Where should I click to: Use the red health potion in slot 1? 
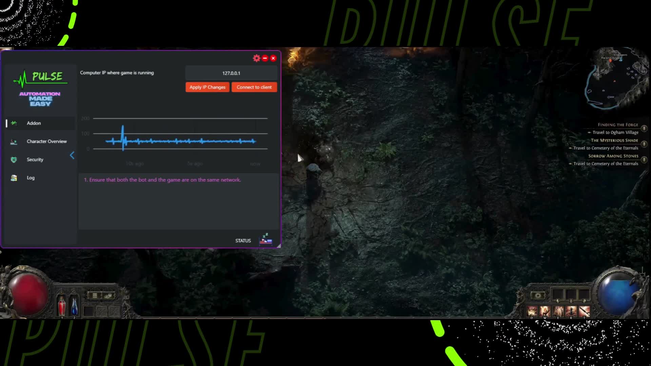pyautogui.click(x=62, y=305)
